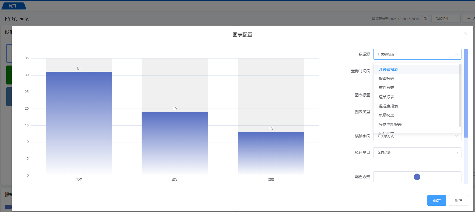Image resolution: width=475 pixels, height=212 pixels.
Task: Close the chart configuration dialog
Action: (466, 34)
